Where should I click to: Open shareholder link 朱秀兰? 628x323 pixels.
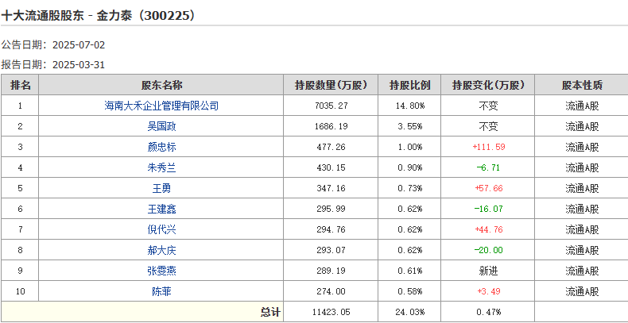161,168
